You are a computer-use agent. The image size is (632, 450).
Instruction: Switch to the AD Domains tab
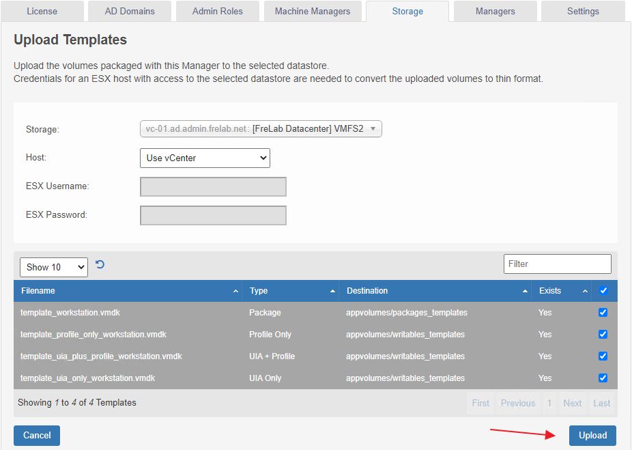coord(130,12)
